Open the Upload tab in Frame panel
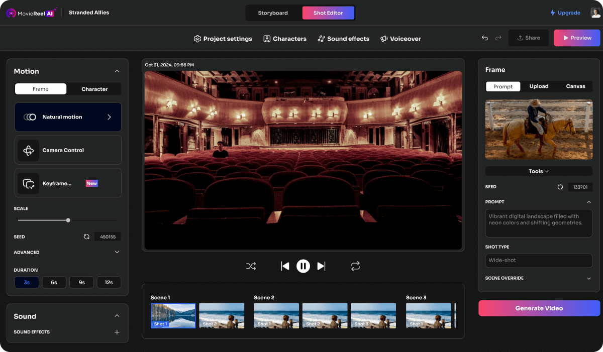This screenshot has height=352, width=603. coord(539,86)
